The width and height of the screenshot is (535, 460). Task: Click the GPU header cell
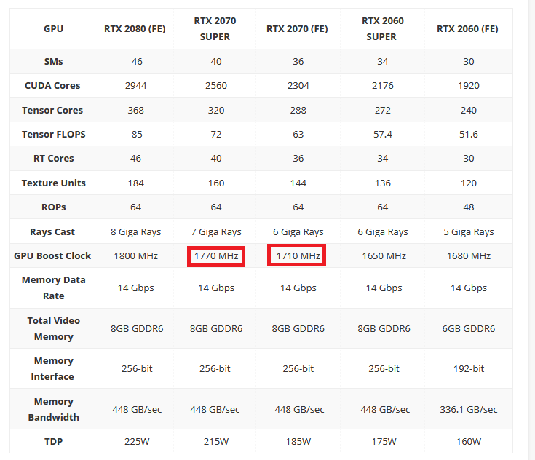pyautogui.click(x=54, y=28)
